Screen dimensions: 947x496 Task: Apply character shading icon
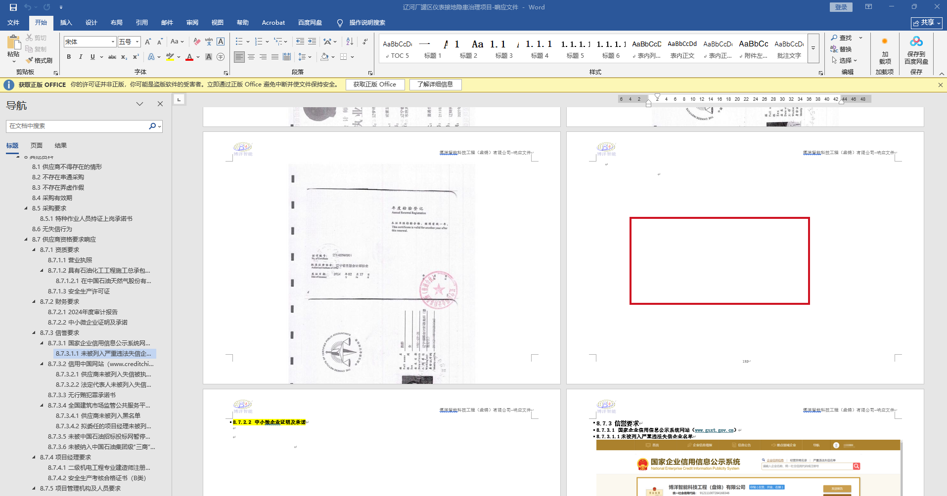point(209,57)
